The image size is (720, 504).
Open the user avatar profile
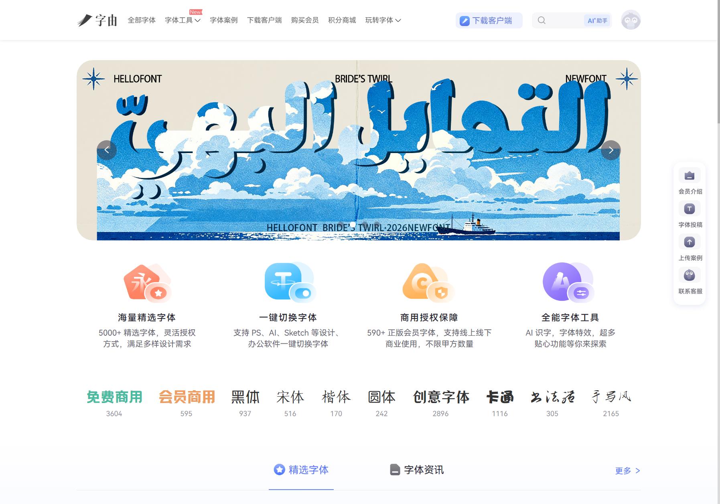(x=631, y=20)
